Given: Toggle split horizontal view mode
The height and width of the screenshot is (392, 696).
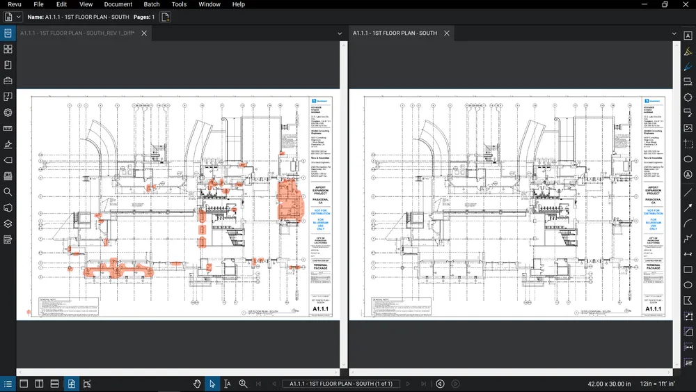Looking at the screenshot, I should pos(54,384).
